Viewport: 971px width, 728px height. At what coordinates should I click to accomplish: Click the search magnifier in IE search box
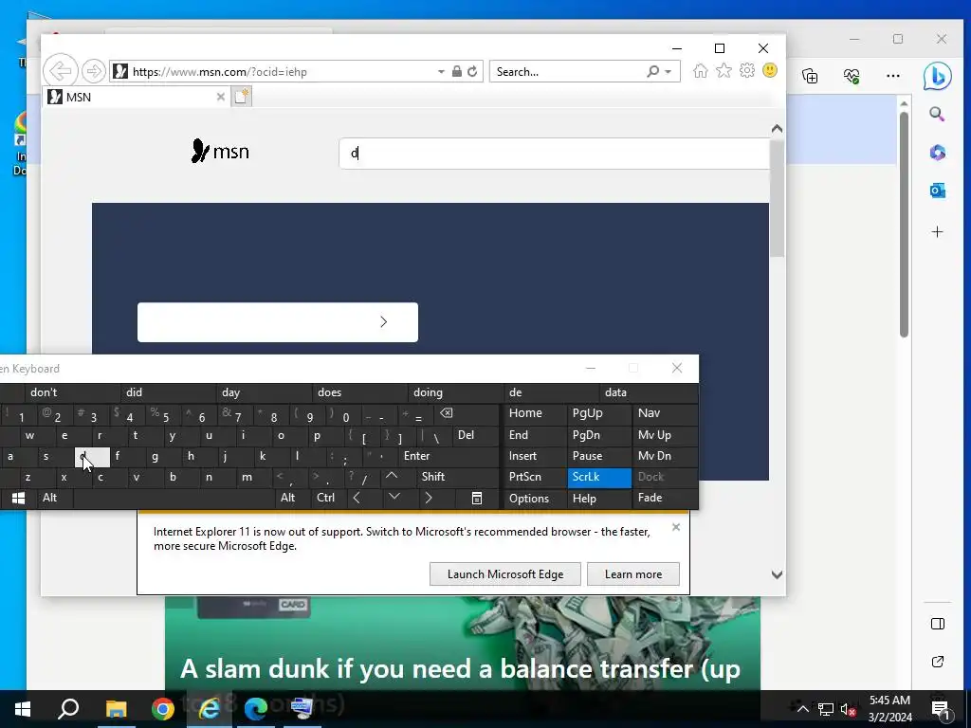coord(652,71)
